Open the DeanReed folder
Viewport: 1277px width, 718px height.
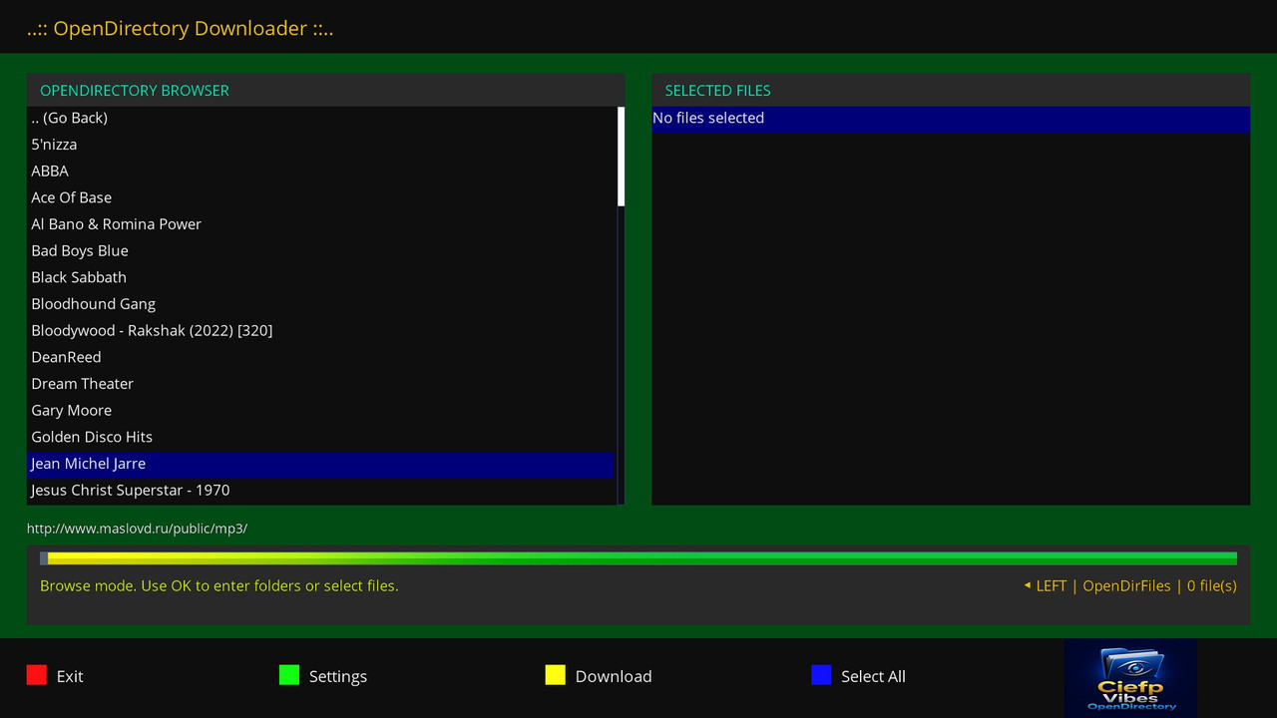[320, 357]
